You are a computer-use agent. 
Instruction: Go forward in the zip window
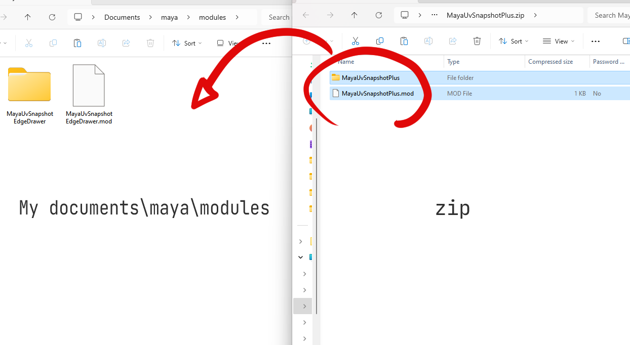tap(330, 15)
